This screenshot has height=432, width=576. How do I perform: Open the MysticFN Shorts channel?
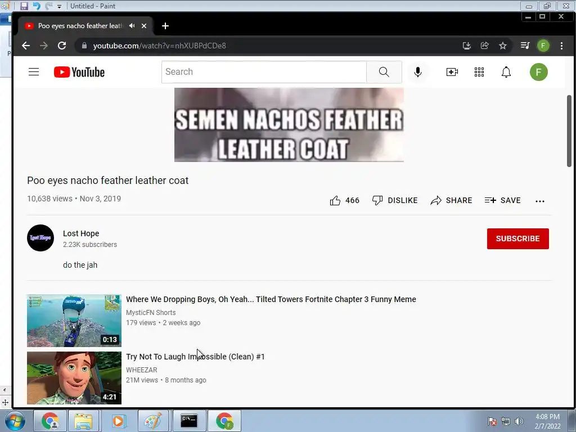(x=151, y=313)
